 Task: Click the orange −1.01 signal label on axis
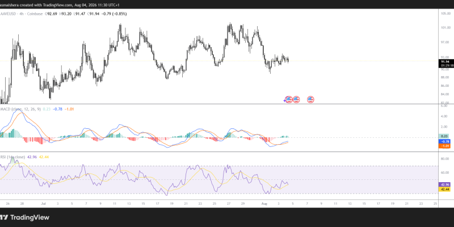(x=445, y=146)
